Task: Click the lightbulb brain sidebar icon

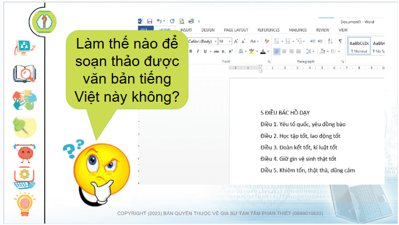Action: click(25, 205)
